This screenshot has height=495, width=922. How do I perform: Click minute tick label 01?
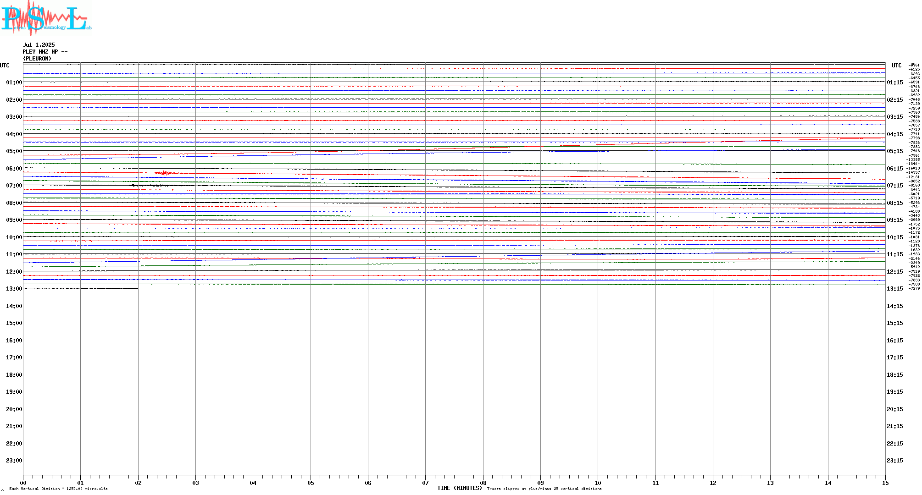click(x=80, y=483)
